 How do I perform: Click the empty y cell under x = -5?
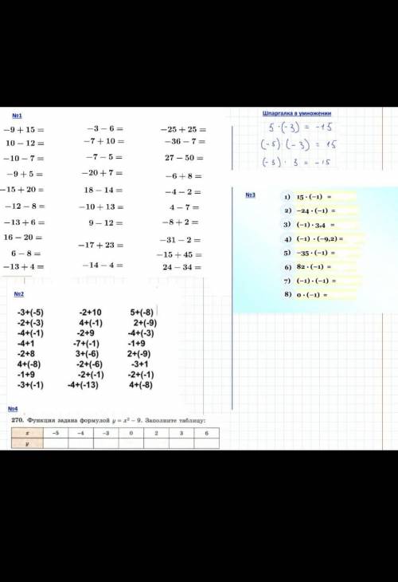[56, 443]
